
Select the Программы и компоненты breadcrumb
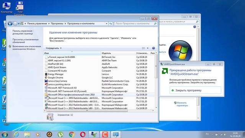click(x=81, y=24)
